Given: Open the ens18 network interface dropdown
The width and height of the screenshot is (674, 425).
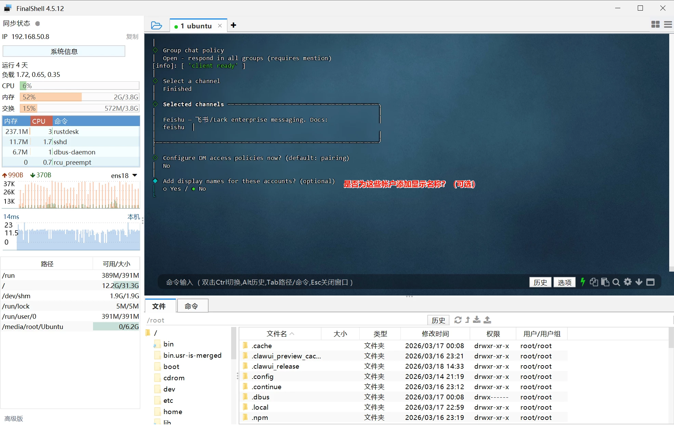Looking at the screenshot, I should click(x=135, y=175).
